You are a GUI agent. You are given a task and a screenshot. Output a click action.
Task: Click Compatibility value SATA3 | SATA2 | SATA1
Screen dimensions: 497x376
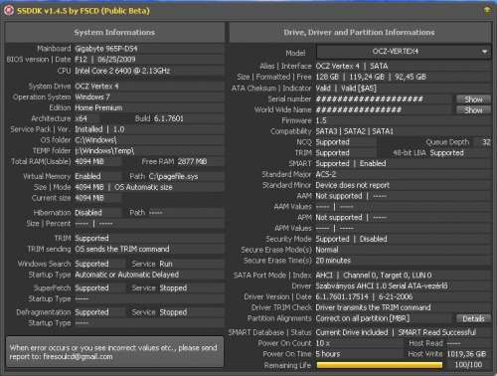pos(354,131)
